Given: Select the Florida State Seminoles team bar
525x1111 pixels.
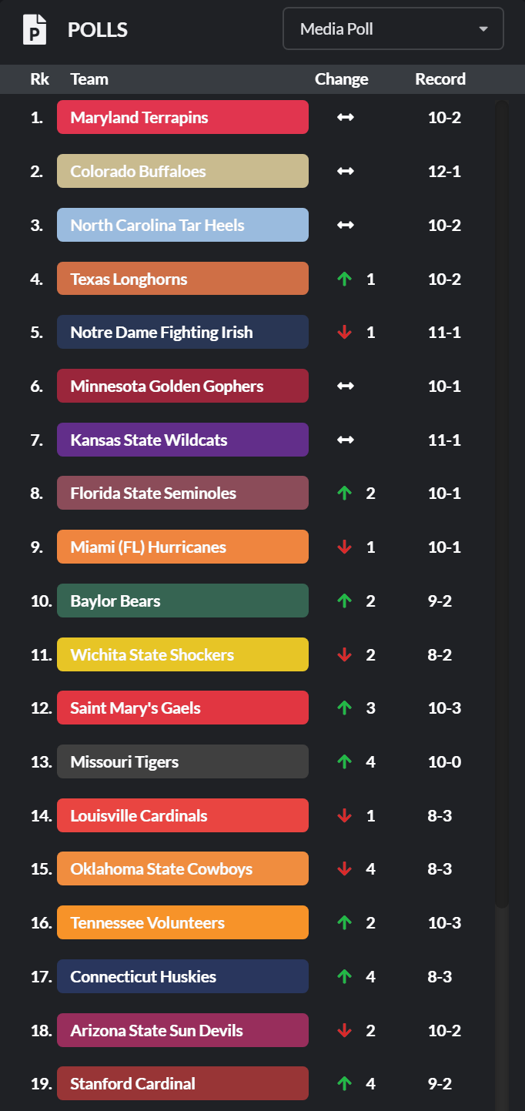Looking at the screenshot, I should coord(182,493).
